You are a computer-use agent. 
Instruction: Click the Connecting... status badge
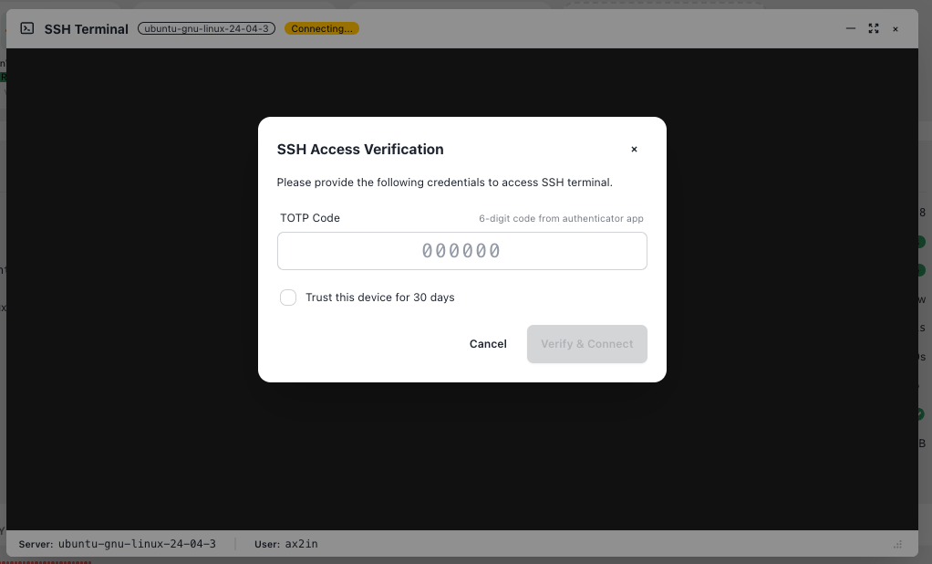(x=322, y=28)
